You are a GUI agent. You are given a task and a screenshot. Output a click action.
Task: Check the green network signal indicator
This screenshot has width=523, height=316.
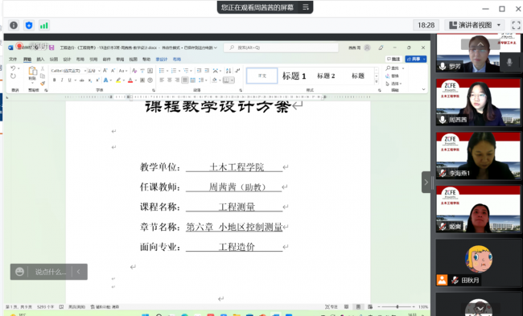tap(44, 26)
